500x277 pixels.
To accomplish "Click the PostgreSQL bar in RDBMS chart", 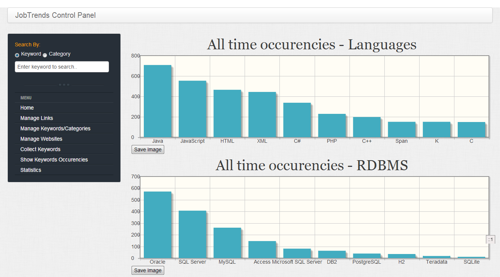I will (x=367, y=256).
